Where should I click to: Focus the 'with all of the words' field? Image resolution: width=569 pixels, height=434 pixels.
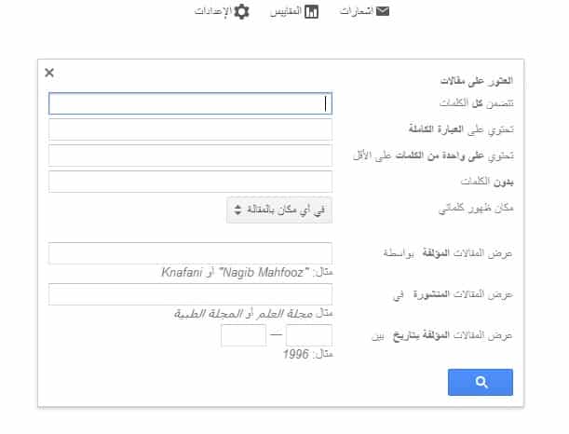190,103
